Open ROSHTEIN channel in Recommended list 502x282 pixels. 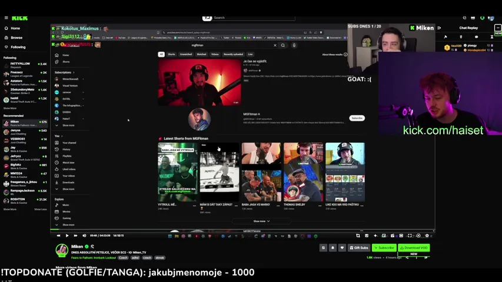coord(25,201)
